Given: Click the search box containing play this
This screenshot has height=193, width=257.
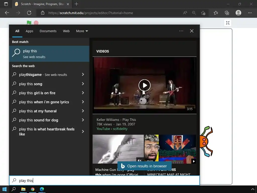Looking at the screenshot, I should coord(104,180).
